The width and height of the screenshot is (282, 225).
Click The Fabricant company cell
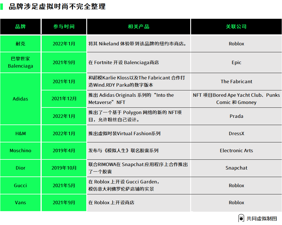236,81
